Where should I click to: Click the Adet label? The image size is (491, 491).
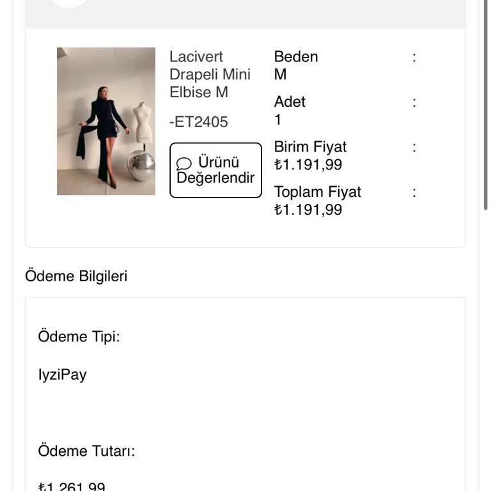point(290,102)
